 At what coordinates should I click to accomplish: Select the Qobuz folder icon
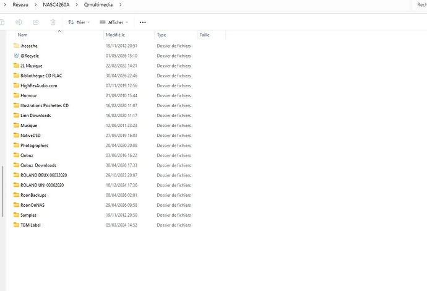16,155
